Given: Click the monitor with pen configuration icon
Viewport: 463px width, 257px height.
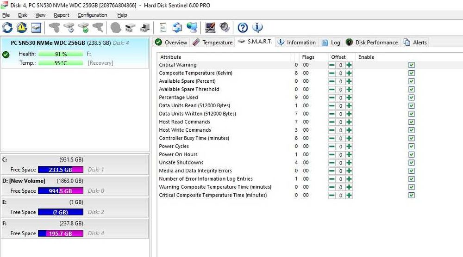Looking at the screenshot, I should 210,28.
